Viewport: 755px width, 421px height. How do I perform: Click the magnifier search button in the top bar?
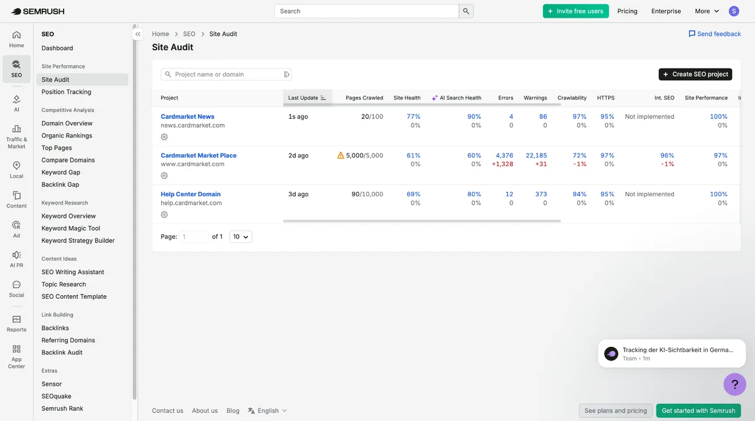pyautogui.click(x=466, y=11)
